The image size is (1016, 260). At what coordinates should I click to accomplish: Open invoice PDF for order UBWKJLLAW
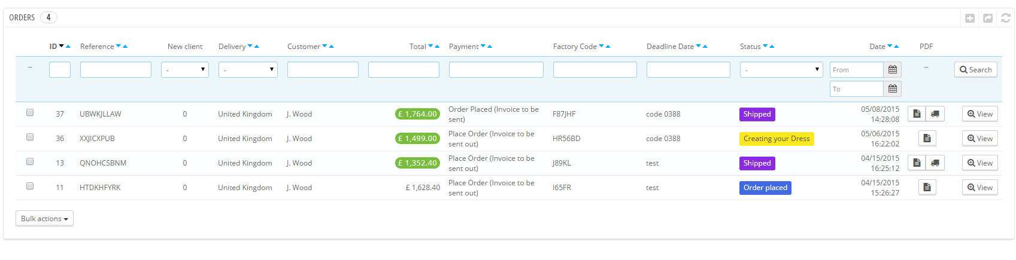pyautogui.click(x=917, y=114)
